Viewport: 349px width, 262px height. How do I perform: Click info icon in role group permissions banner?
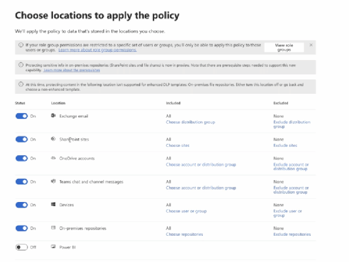pos(21,45)
